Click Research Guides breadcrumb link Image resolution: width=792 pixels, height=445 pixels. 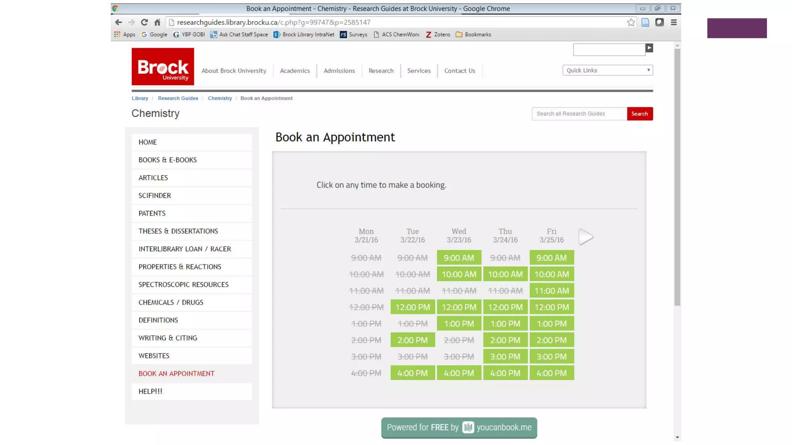coord(178,99)
